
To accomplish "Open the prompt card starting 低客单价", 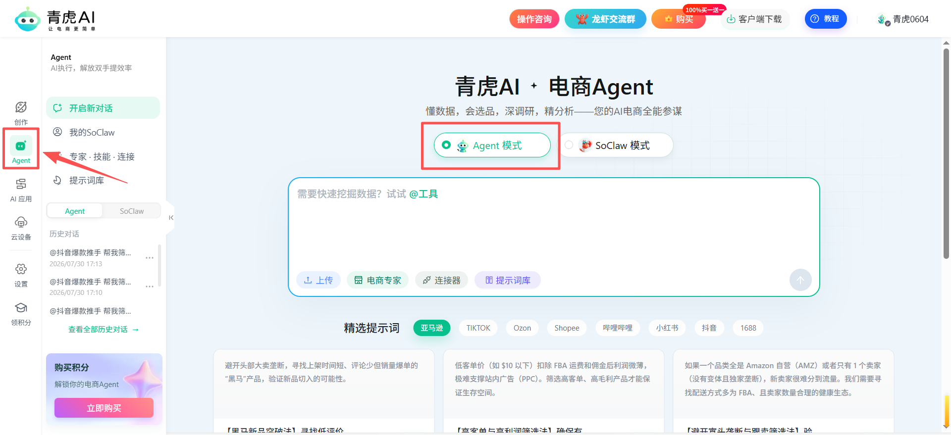I will (554, 390).
